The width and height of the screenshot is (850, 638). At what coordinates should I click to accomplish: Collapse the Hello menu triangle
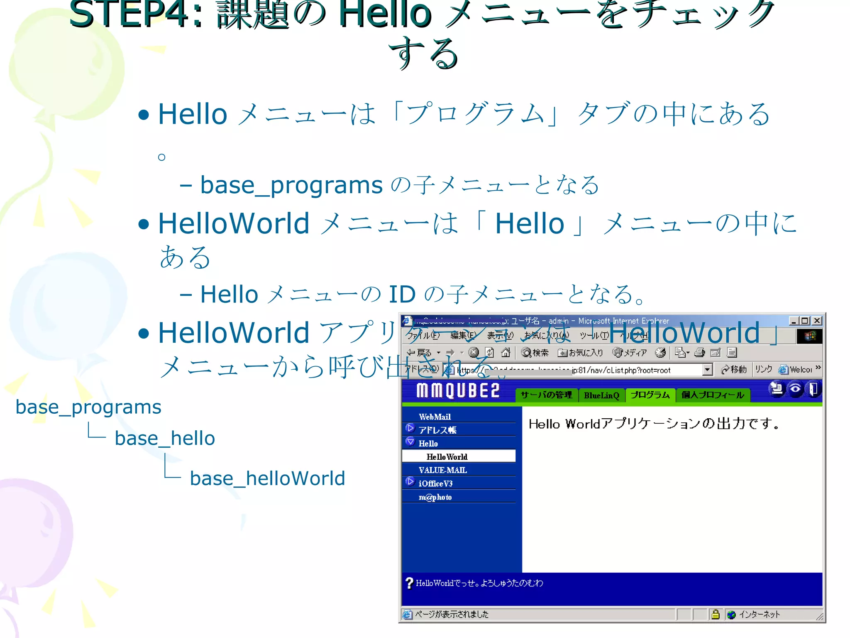tap(410, 442)
